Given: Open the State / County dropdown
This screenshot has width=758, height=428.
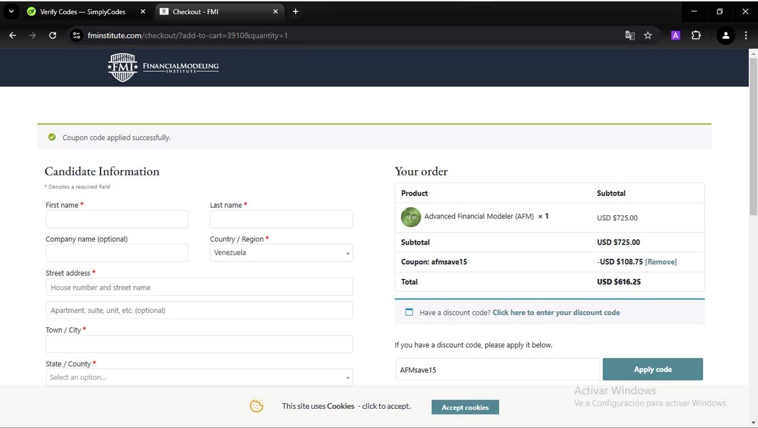Looking at the screenshot, I should 199,377.
